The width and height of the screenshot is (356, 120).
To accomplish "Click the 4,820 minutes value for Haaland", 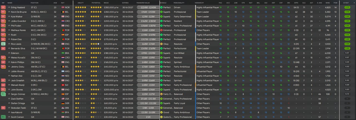I will (x=328, y=7).
